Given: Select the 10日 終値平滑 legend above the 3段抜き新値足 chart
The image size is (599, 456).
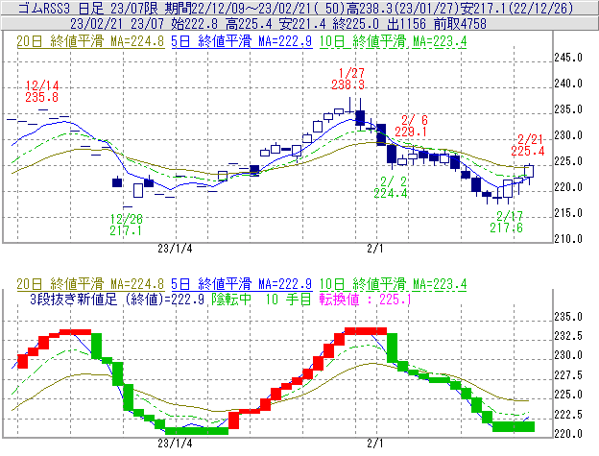Looking at the screenshot, I should pos(394,284).
